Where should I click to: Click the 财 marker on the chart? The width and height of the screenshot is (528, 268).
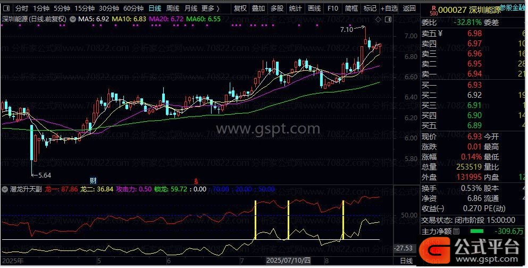93,181
